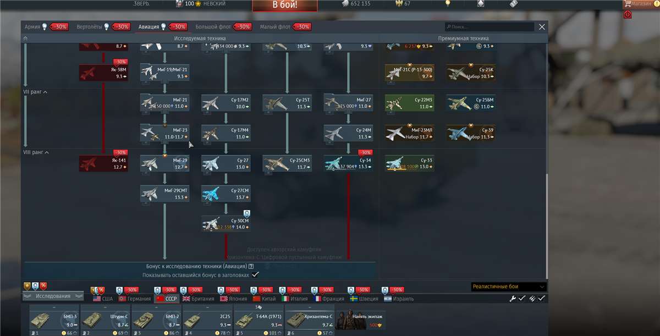Open the Магазин shop button

[x=641, y=3]
